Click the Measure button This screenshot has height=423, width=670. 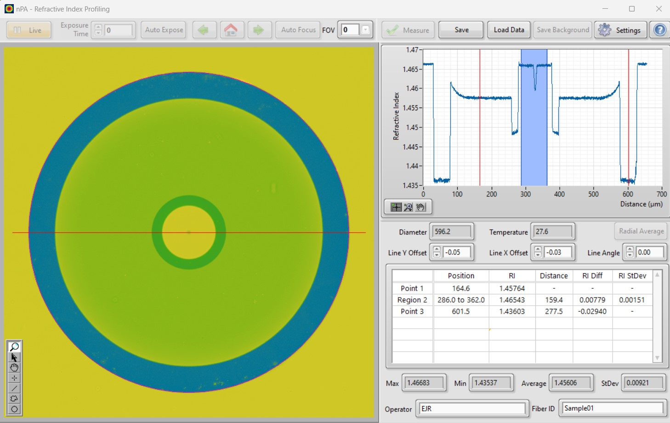pyautogui.click(x=408, y=30)
